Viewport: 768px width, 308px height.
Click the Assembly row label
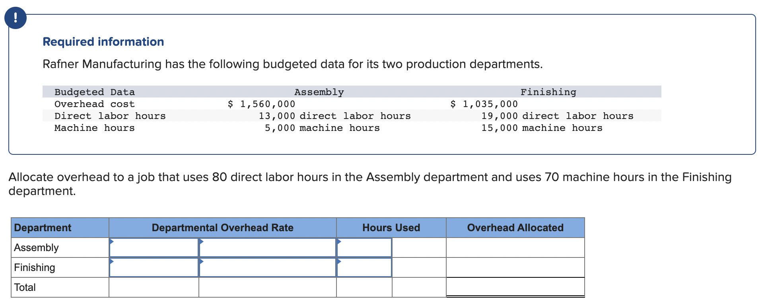[36, 248]
